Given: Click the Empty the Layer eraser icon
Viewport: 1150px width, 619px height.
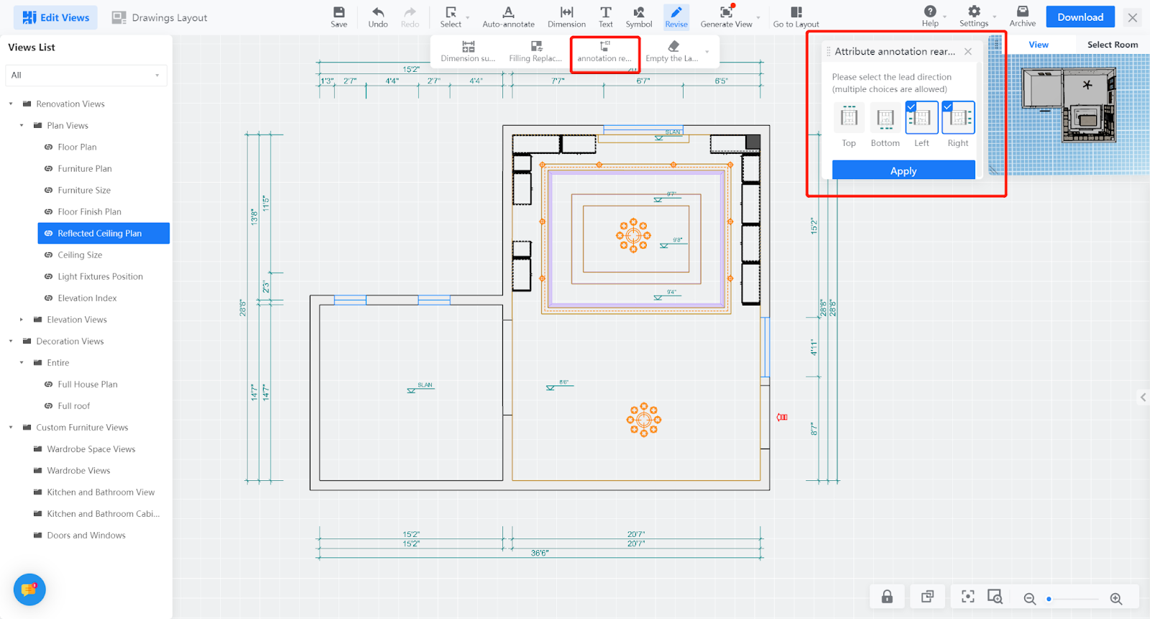Looking at the screenshot, I should pos(673,47).
